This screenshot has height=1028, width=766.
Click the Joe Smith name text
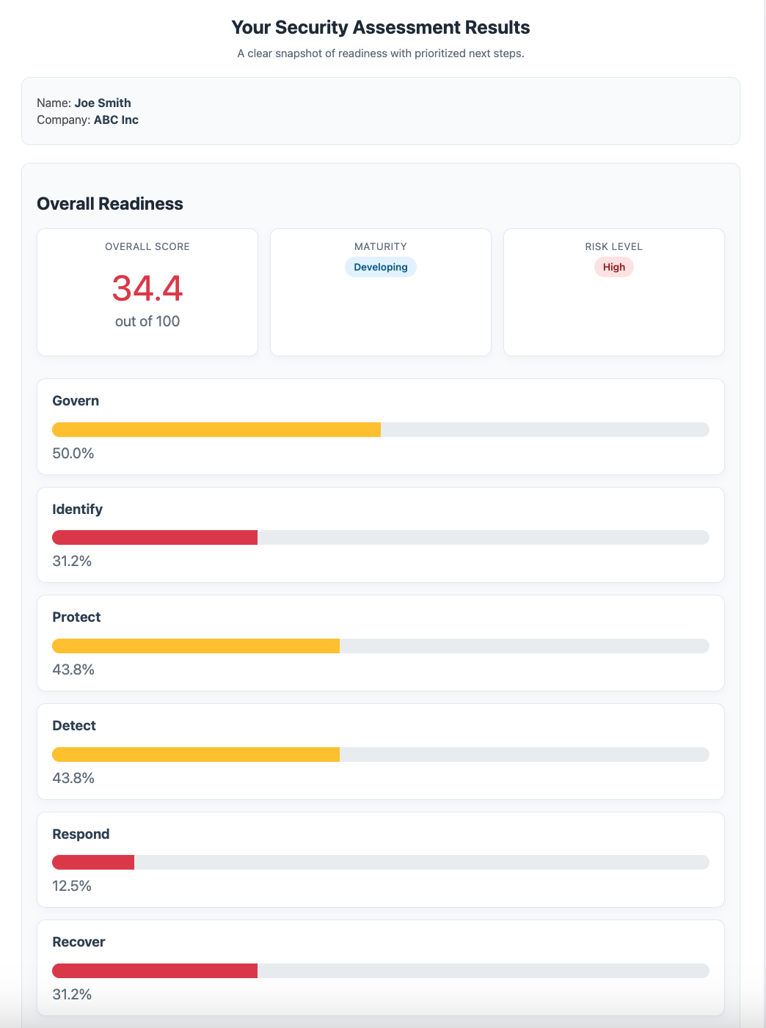tap(103, 103)
